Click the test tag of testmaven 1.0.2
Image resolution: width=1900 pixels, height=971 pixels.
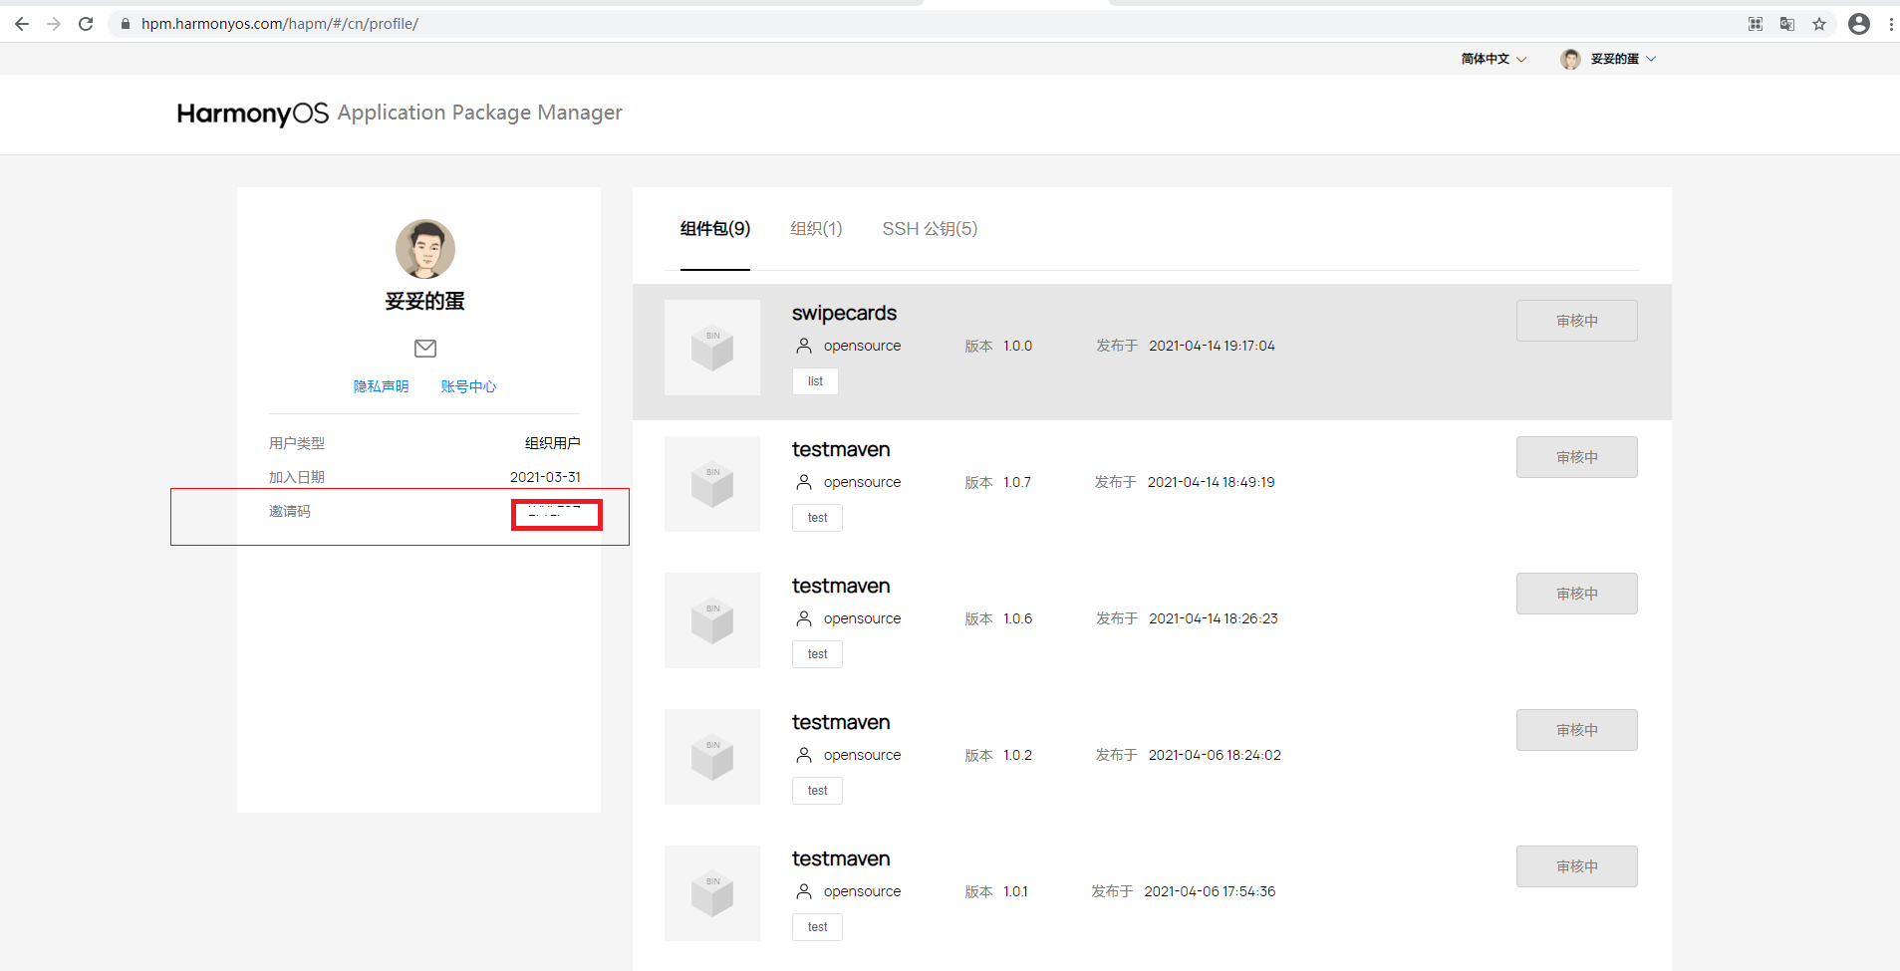coord(817,791)
